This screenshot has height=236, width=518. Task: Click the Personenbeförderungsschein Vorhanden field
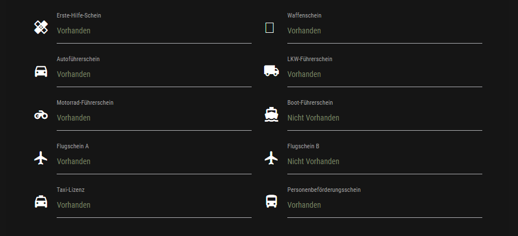[x=384, y=205]
